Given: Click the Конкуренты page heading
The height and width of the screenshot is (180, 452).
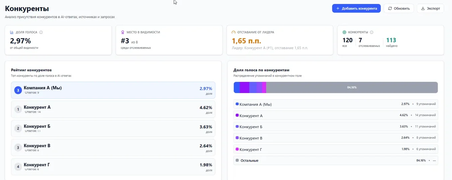Looking at the screenshot, I should coord(27,9).
